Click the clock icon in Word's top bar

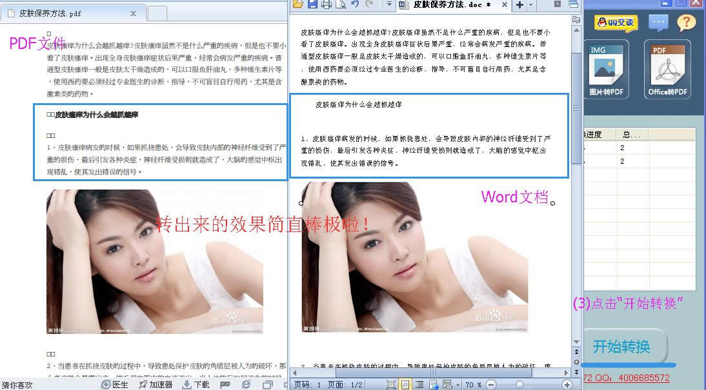557,4
